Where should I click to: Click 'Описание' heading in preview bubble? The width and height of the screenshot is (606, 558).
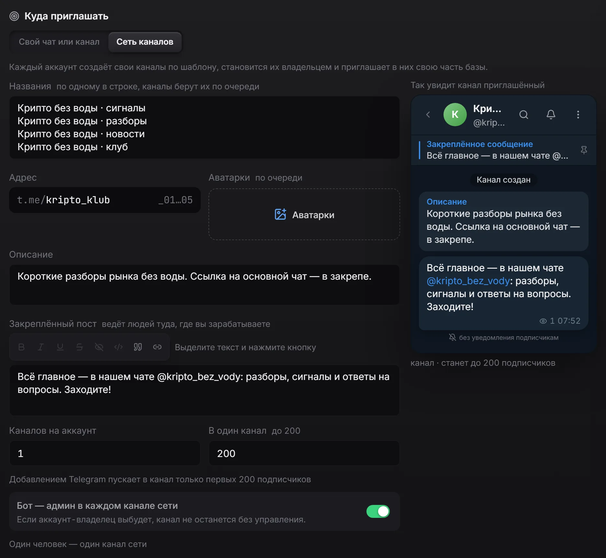[446, 202]
